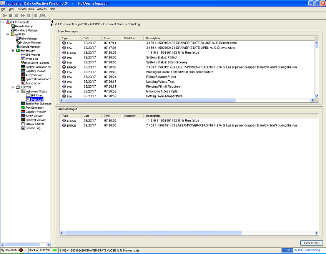Sort event messages by Description column header
The height and width of the screenshot is (254, 326).
pos(229,38)
